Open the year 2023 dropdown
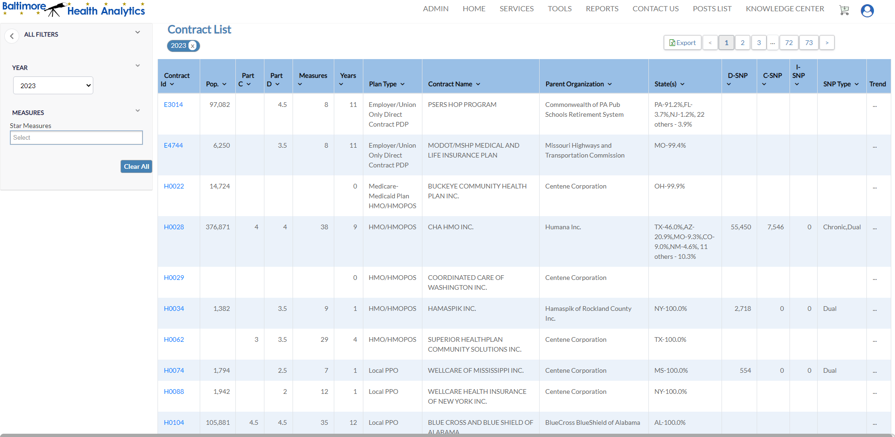Viewport: 895px width, 437px height. click(53, 85)
